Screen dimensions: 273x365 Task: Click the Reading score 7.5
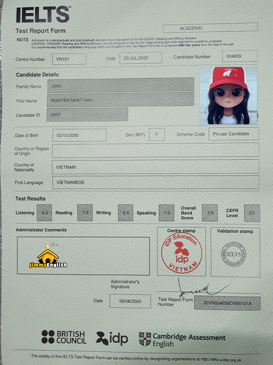point(85,213)
